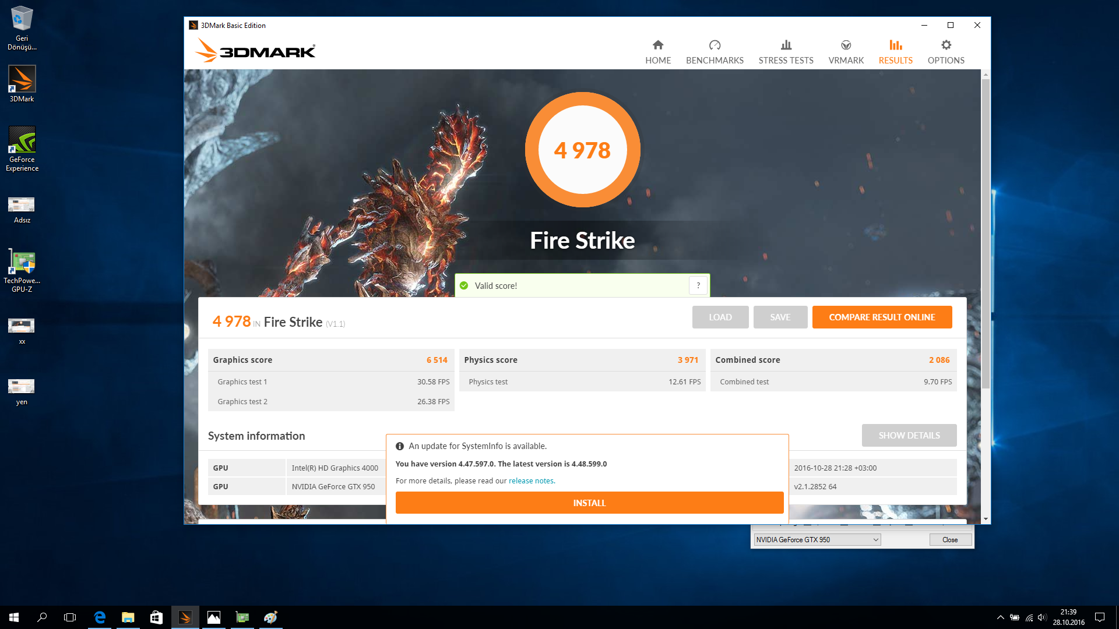Click the question mark help on Valid score
The width and height of the screenshot is (1119, 629).
tap(698, 285)
